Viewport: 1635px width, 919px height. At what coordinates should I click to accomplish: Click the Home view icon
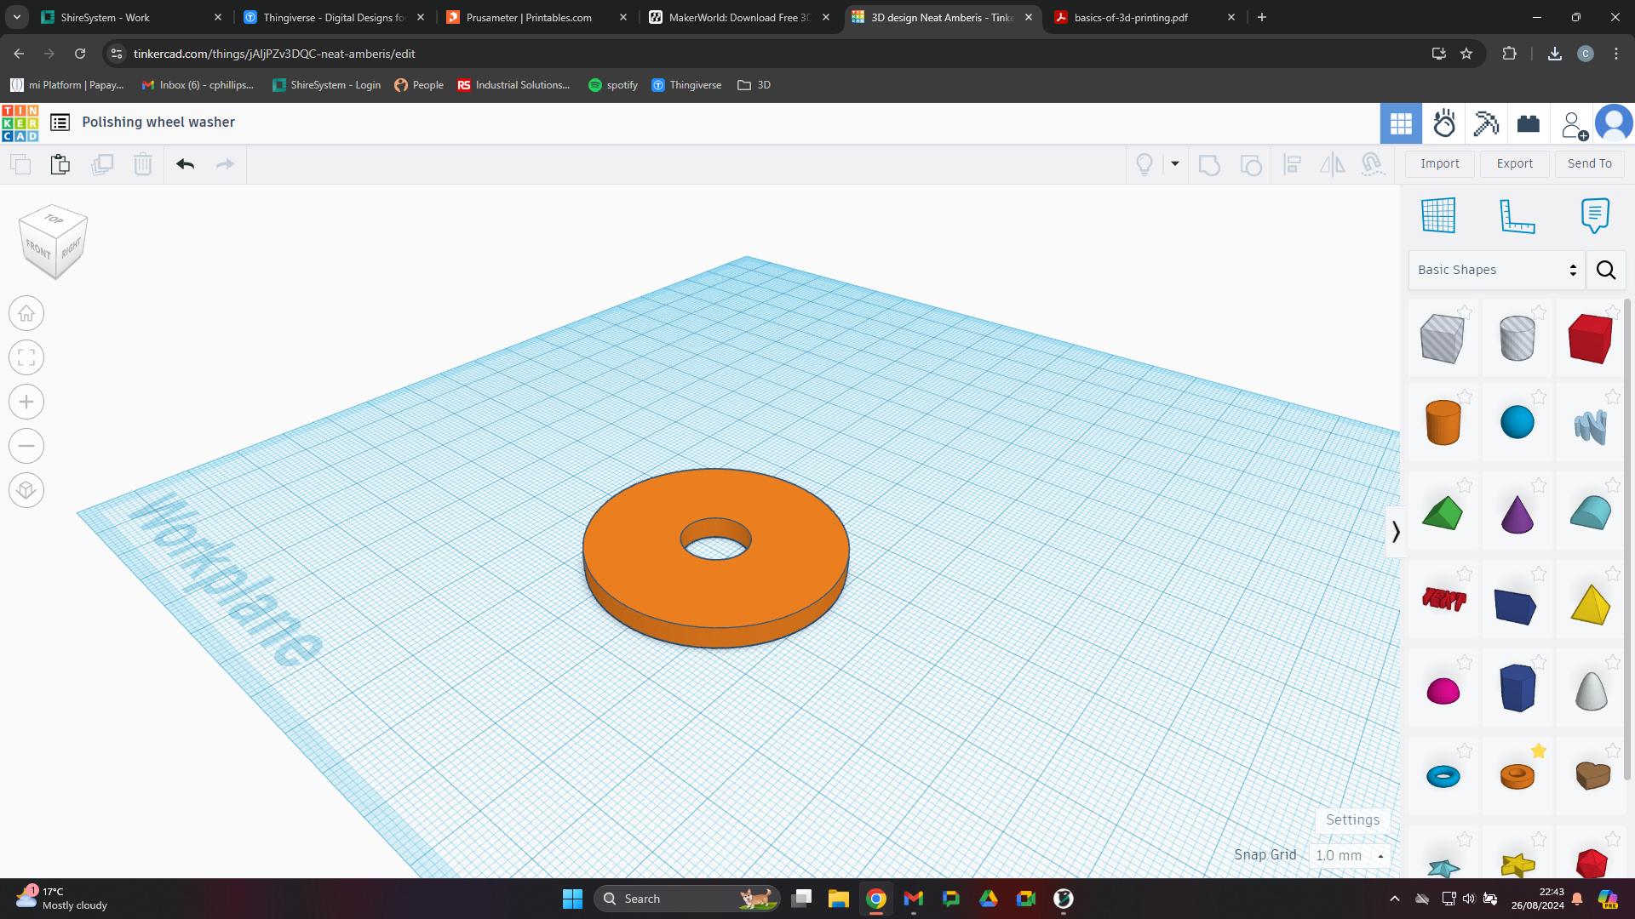click(26, 313)
